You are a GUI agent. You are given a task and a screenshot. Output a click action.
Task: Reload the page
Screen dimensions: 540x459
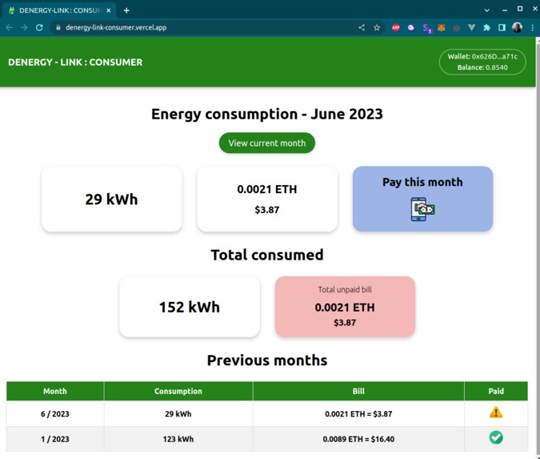click(39, 27)
